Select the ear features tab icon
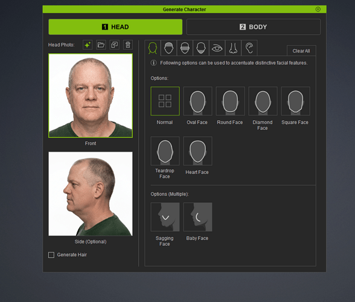The width and height of the screenshot is (355, 302). (x=249, y=48)
